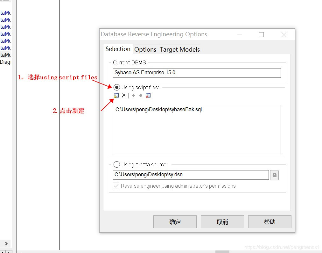Click the sidebar expand arrow at bottom left
The width and height of the screenshot is (322, 253).
tap(5, 243)
